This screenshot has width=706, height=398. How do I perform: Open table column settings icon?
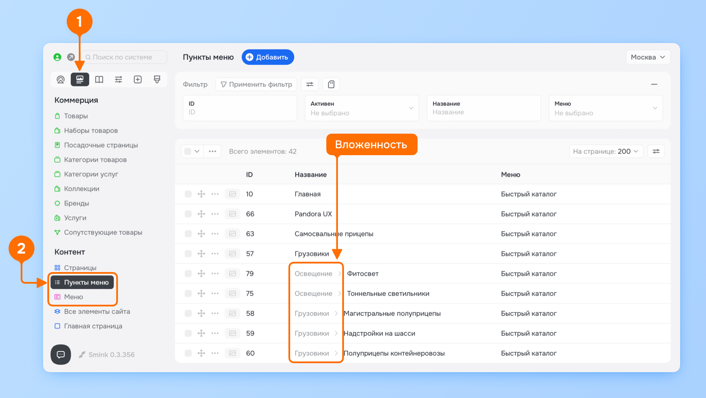pos(656,151)
